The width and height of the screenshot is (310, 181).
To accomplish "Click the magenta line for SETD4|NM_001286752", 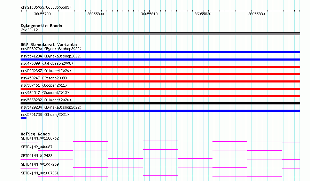I will click(x=160, y=141).
